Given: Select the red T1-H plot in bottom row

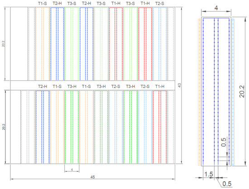Looking at the screenshot, I should [160, 127].
